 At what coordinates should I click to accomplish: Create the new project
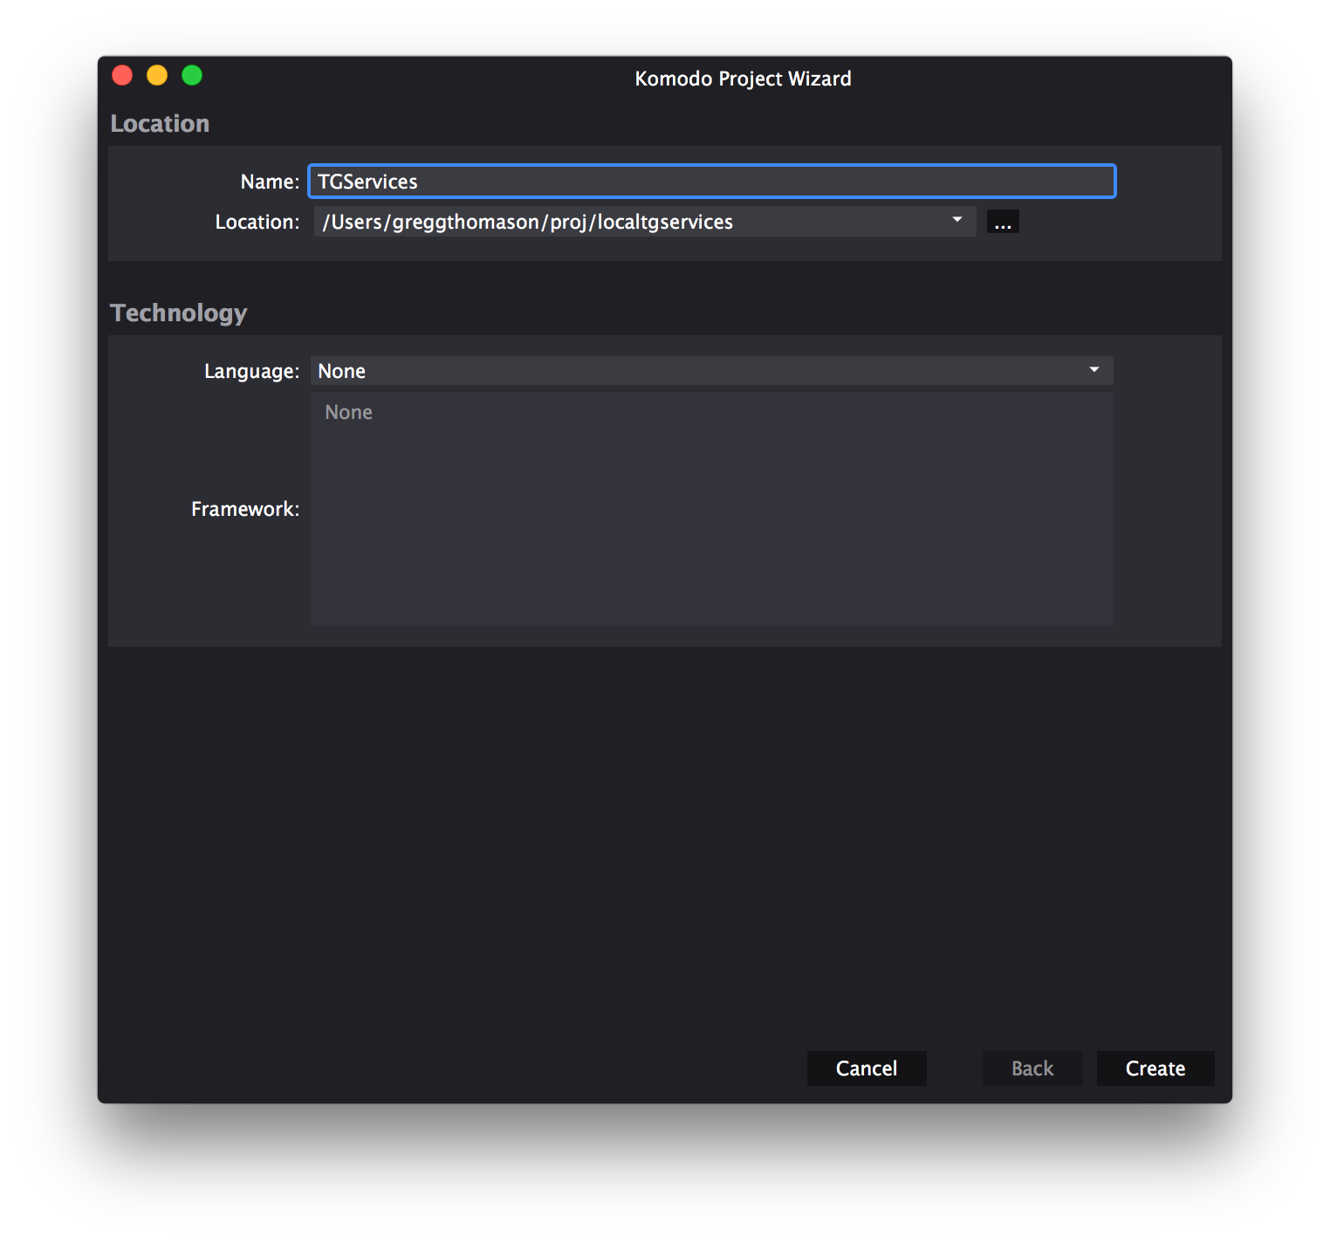click(1155, 1068)
